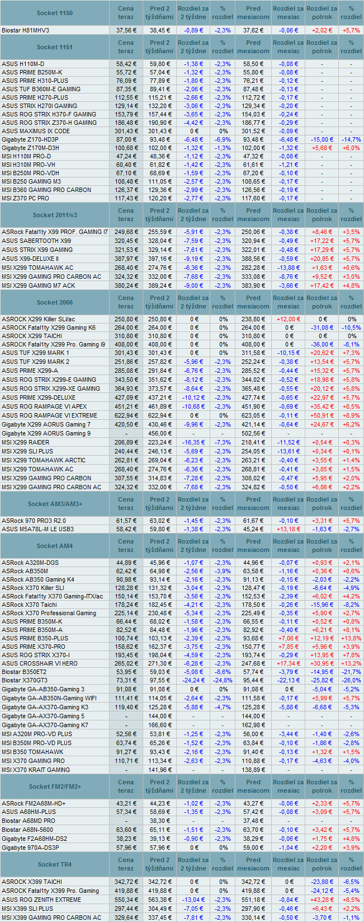Select ASROCK X399 TAICHI product name
The image size is (364, 922).
coord(32,881)
